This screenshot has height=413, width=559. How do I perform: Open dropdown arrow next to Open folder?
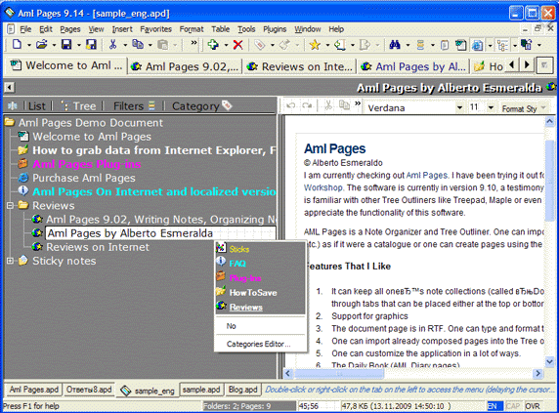pos(54,45)
